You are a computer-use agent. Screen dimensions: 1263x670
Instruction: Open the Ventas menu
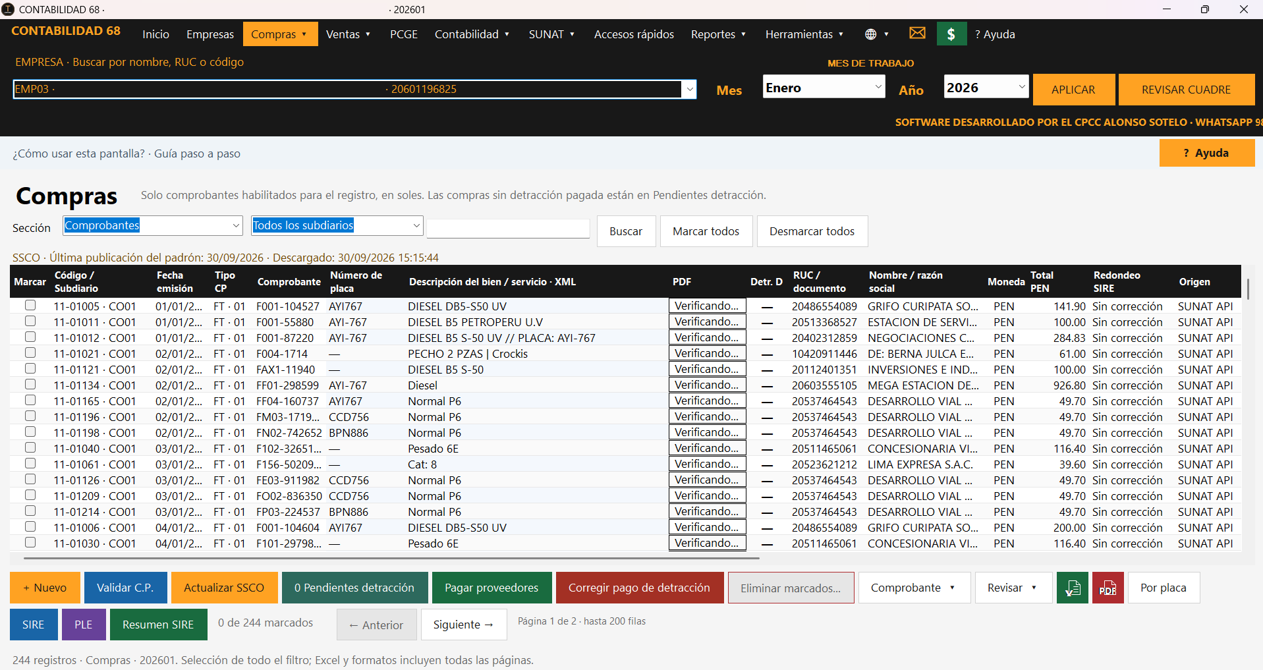[349, 34]
